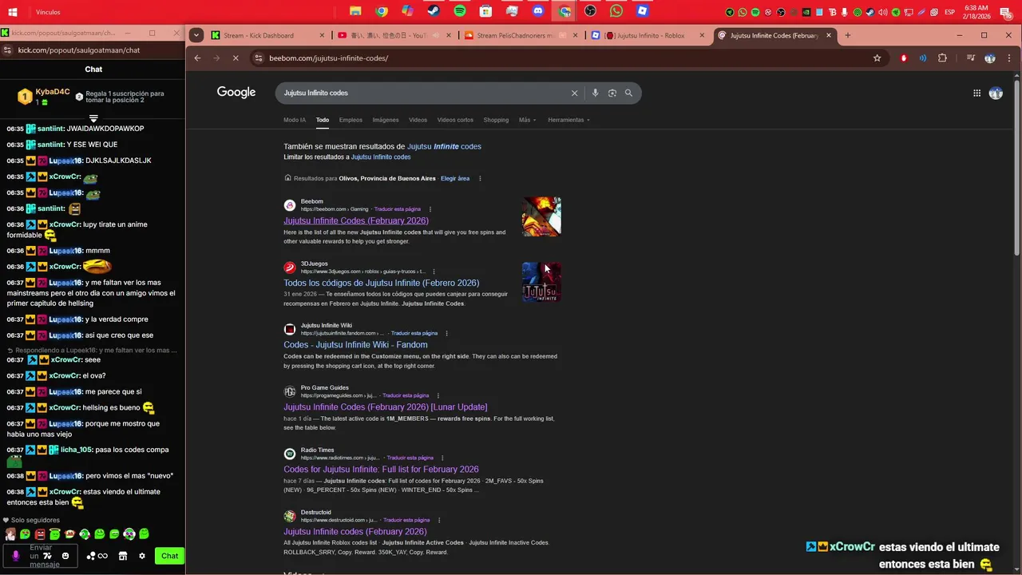Open Steam from the taskbar
This screenshot has width=1022, height=575.
(x=433, y=11)
